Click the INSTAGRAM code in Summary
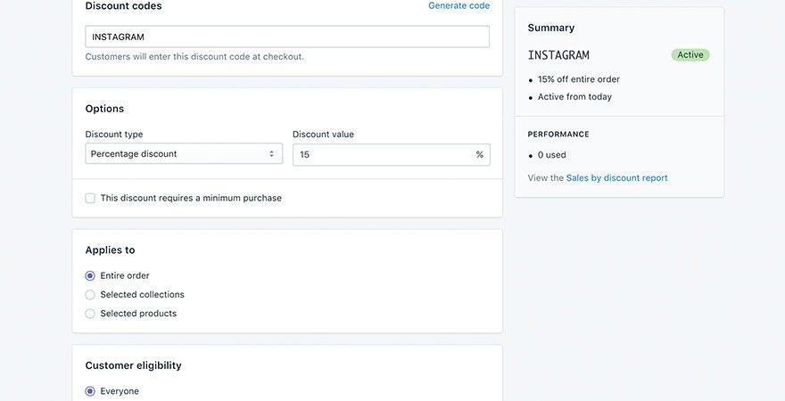785x401 pixels. (558, 55)
